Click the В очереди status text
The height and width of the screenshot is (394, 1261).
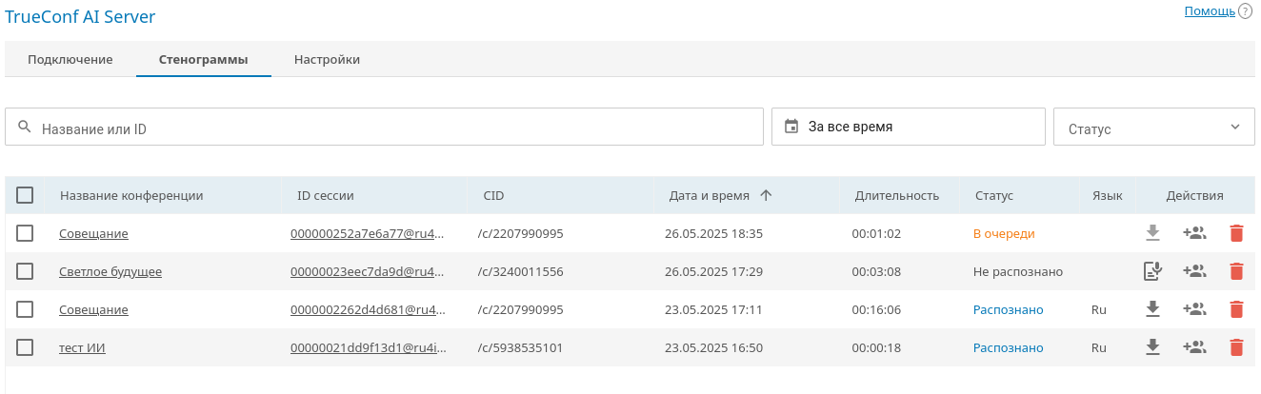pyautogui.click(x=1003, y=233)
